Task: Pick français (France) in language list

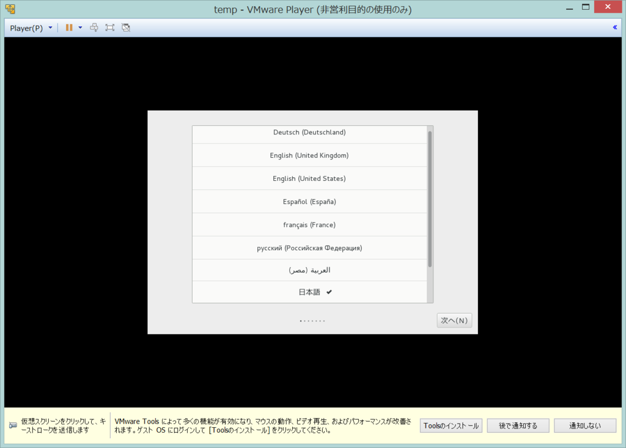Action: coord(309,225)
